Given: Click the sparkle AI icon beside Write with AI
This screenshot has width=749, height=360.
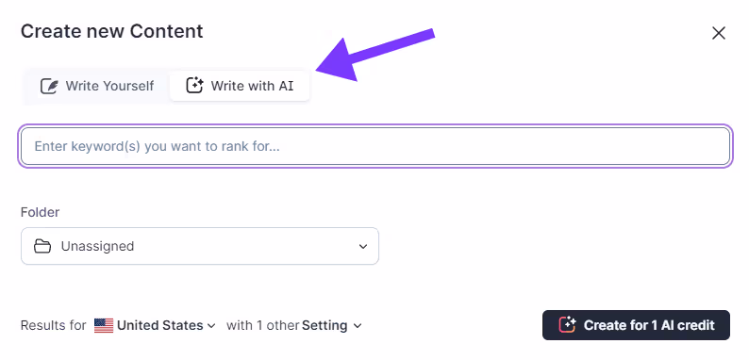Looking at the screenshot, I should [194, 86].
